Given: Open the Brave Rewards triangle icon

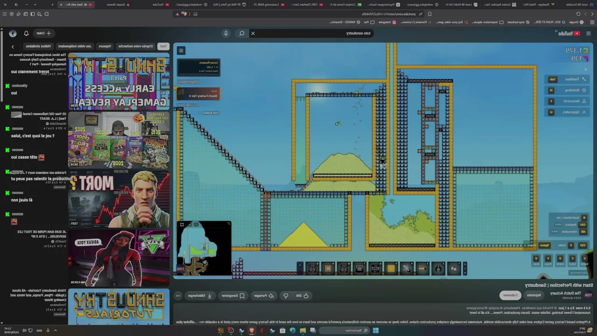Looking at the screenshot, I should (177, 14).
